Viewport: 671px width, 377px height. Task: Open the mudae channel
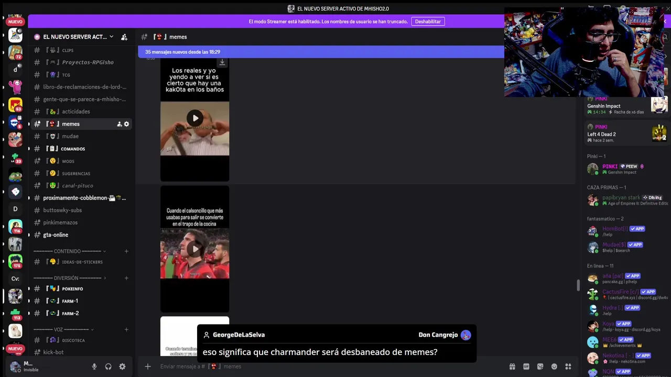(x=81, y=136)
